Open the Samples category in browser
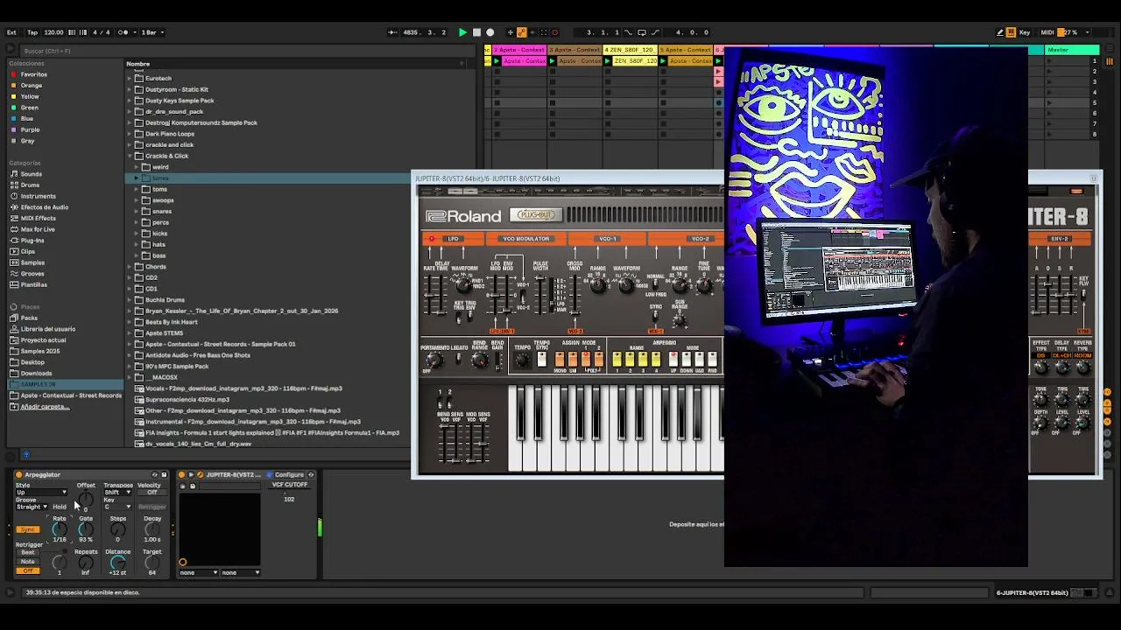The height and width of the screenshot is (630, 1121). (32, 262)
